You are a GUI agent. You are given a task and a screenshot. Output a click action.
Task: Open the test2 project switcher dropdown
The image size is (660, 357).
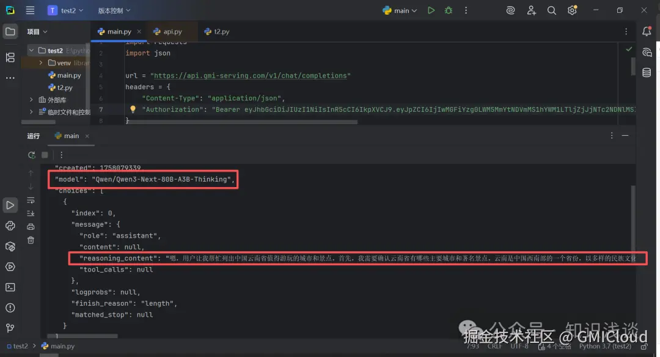coord(65,10)
